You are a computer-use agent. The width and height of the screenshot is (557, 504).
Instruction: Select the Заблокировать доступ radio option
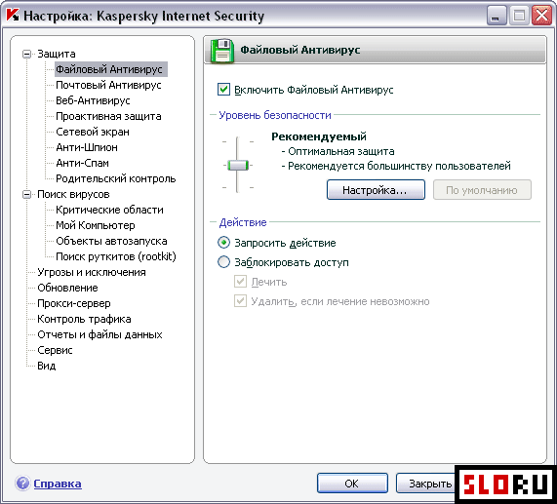(x=223, y=262)
